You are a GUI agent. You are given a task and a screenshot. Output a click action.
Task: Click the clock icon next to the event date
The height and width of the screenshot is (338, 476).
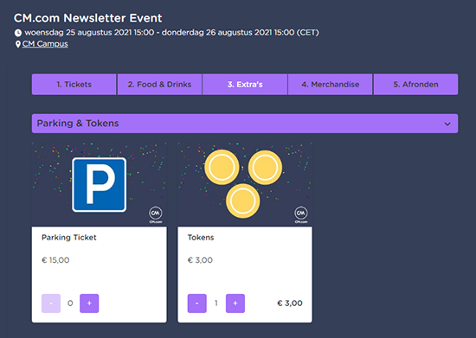(x=18, y=33)
